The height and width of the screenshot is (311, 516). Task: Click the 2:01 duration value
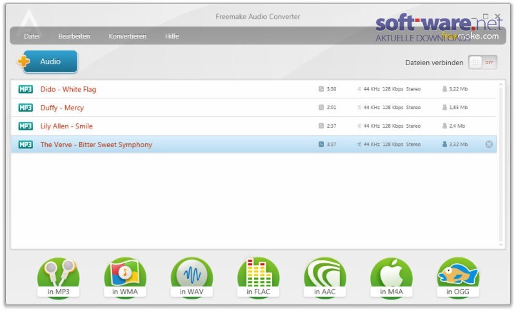332,107
